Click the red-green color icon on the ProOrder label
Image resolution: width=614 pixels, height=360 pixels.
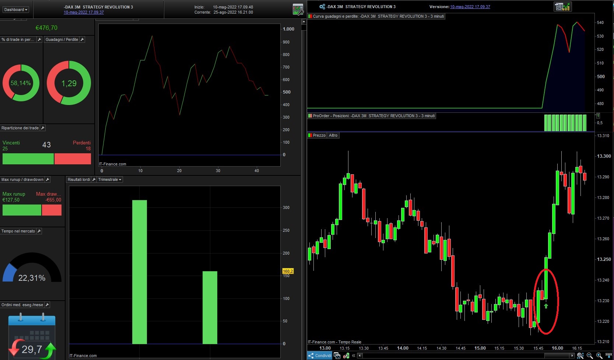[310, 116]
